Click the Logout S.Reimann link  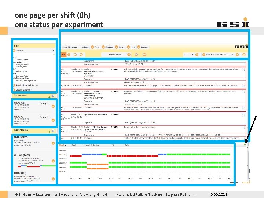(69, 47)
